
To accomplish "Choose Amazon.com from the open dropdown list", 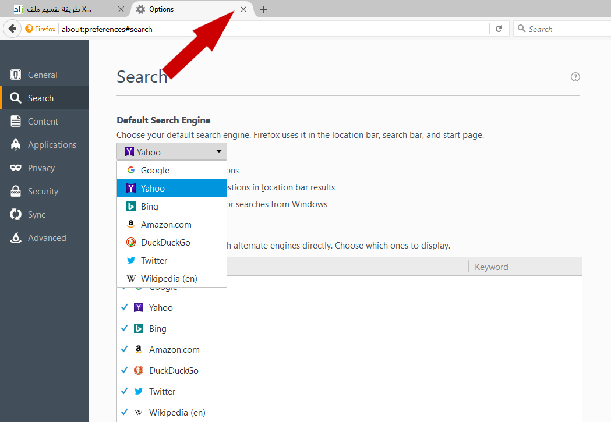I will 172,224.
